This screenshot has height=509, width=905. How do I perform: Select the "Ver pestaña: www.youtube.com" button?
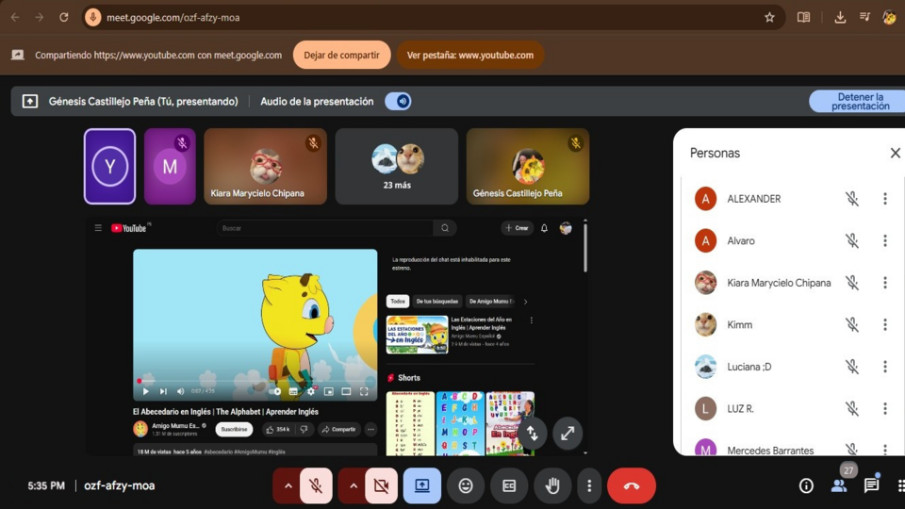pyautogui.click(x=469, y=55)
